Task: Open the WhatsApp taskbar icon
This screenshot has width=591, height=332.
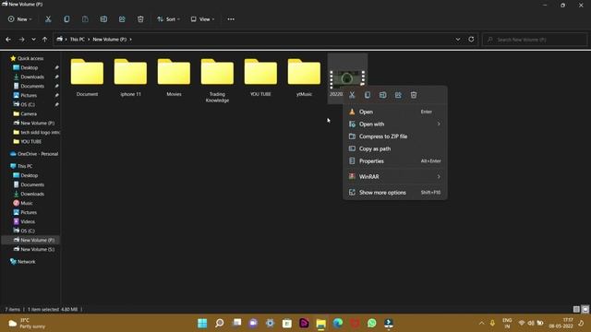Action: [x=371, y=323]
